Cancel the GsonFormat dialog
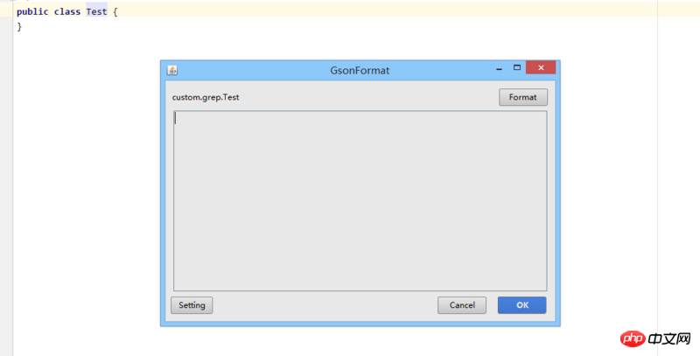 coord(462,305)
